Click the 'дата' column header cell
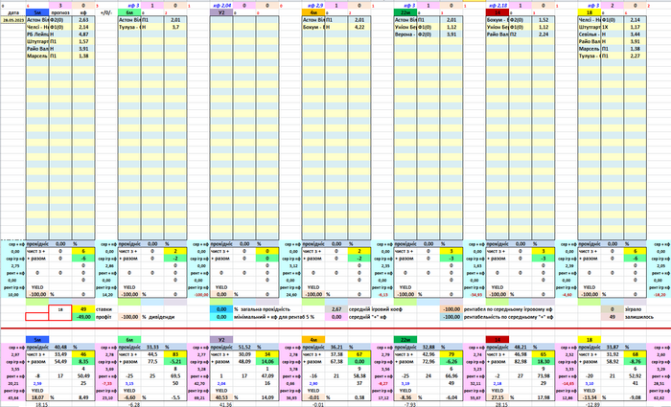 click(x=13, y=12)
